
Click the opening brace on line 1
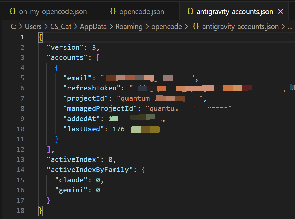(40, 37)
